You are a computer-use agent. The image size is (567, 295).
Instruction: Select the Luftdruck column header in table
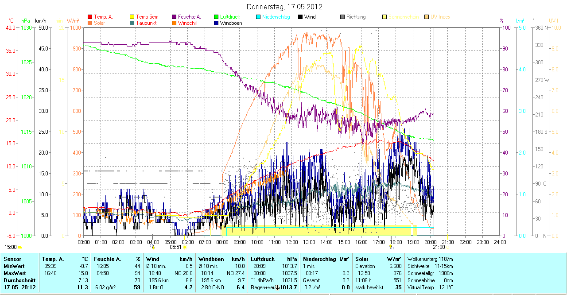[x=263, y=259]
